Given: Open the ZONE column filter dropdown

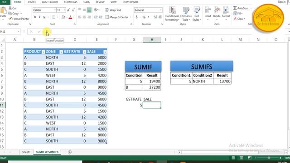Looking at the screenshot, I should point(61,52).
